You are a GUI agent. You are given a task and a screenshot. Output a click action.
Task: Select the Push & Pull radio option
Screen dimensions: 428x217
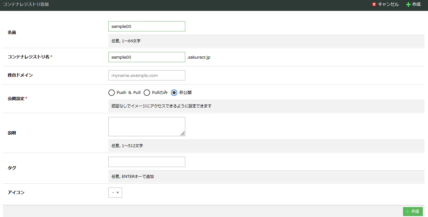coord(112,93)
